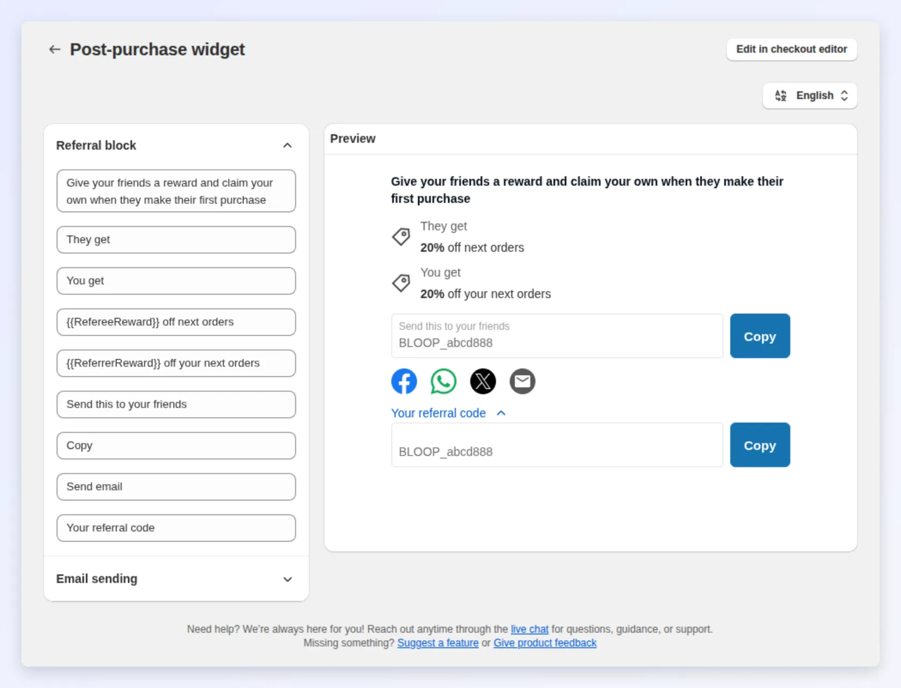The width and height of the screenshot is (901, 688).
Task: Click the tag icon beside You get
Action: tap(401, 283)
